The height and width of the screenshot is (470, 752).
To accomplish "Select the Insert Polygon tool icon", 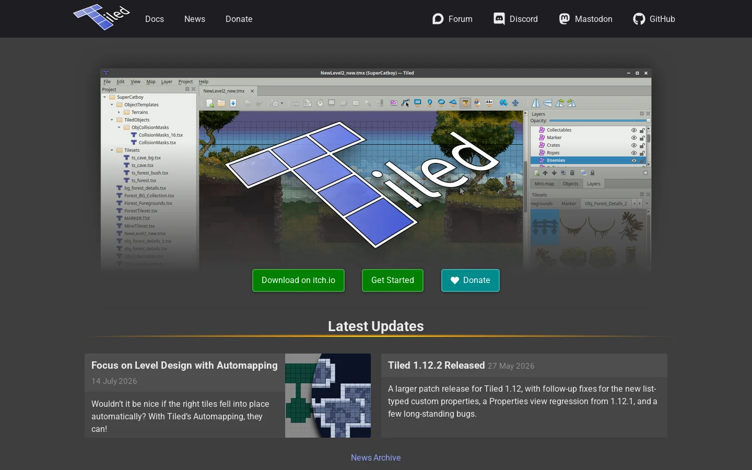I will pyautogui.click(x=453, y=103).
